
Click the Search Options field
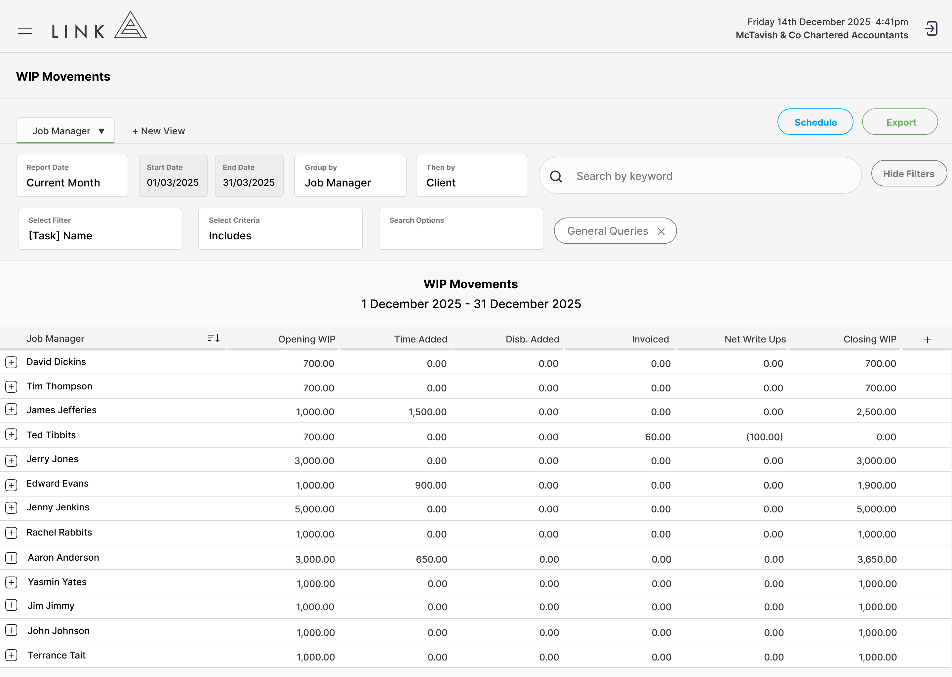(x=461, y=229)
